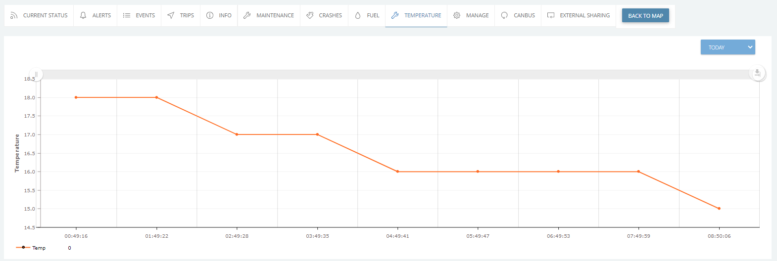This screenshot has height=261, width=777.
Task: Click the data point at 08:50:06
Action: pyautogui.click(x=719, y=209)
